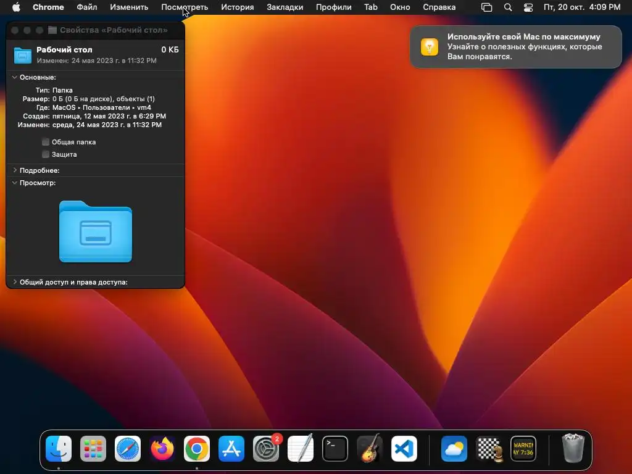Click the Тип value Папка

[x=62, y=90]
